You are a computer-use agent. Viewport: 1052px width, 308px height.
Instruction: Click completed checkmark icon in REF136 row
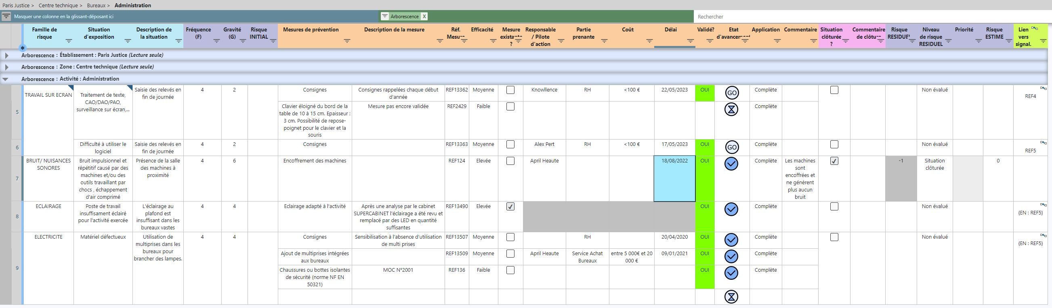tap(731, 273)
